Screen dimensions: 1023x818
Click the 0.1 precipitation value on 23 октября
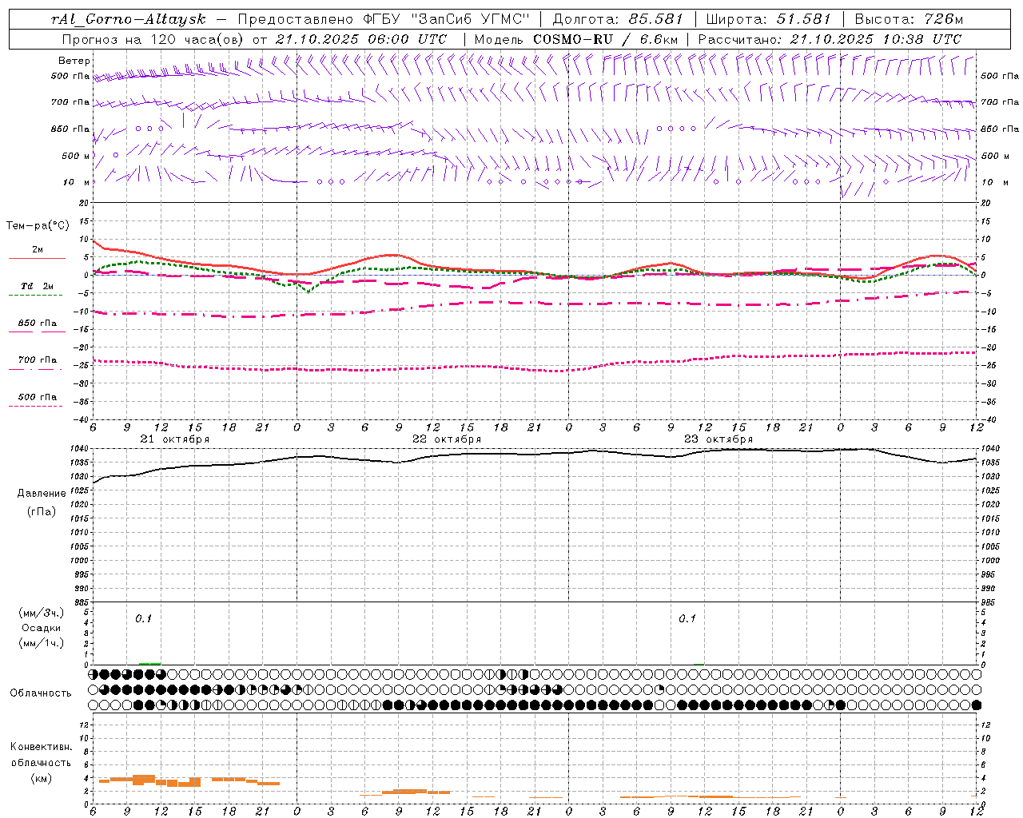[x=687, y=619]
